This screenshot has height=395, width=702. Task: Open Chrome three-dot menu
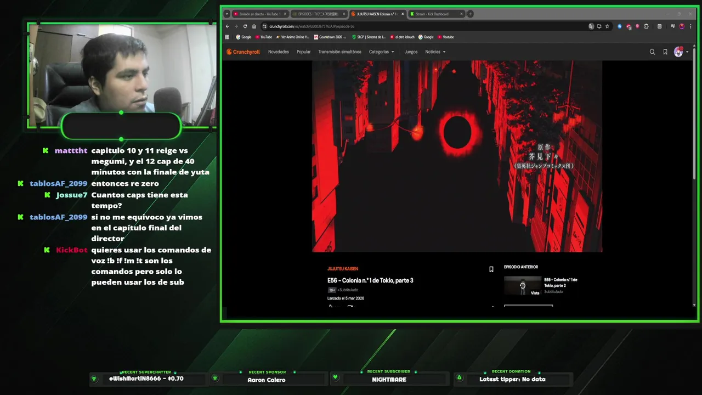690,26
